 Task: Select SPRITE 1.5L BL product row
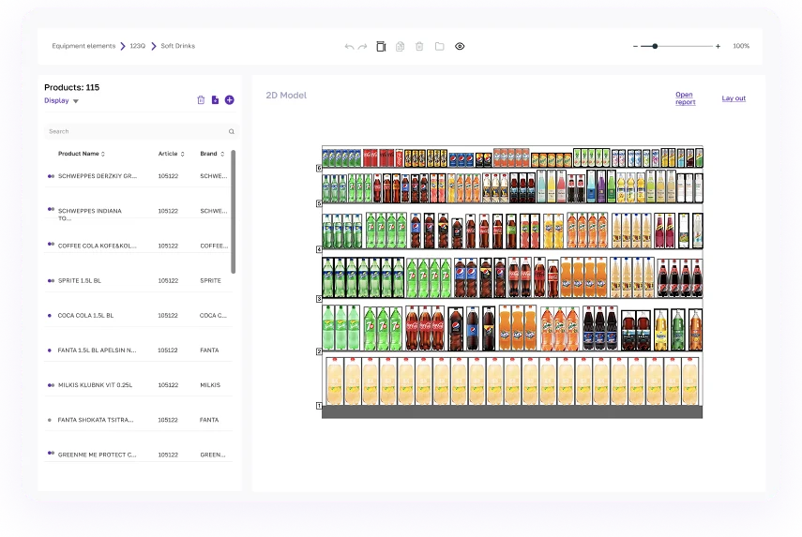coord(138,280)
